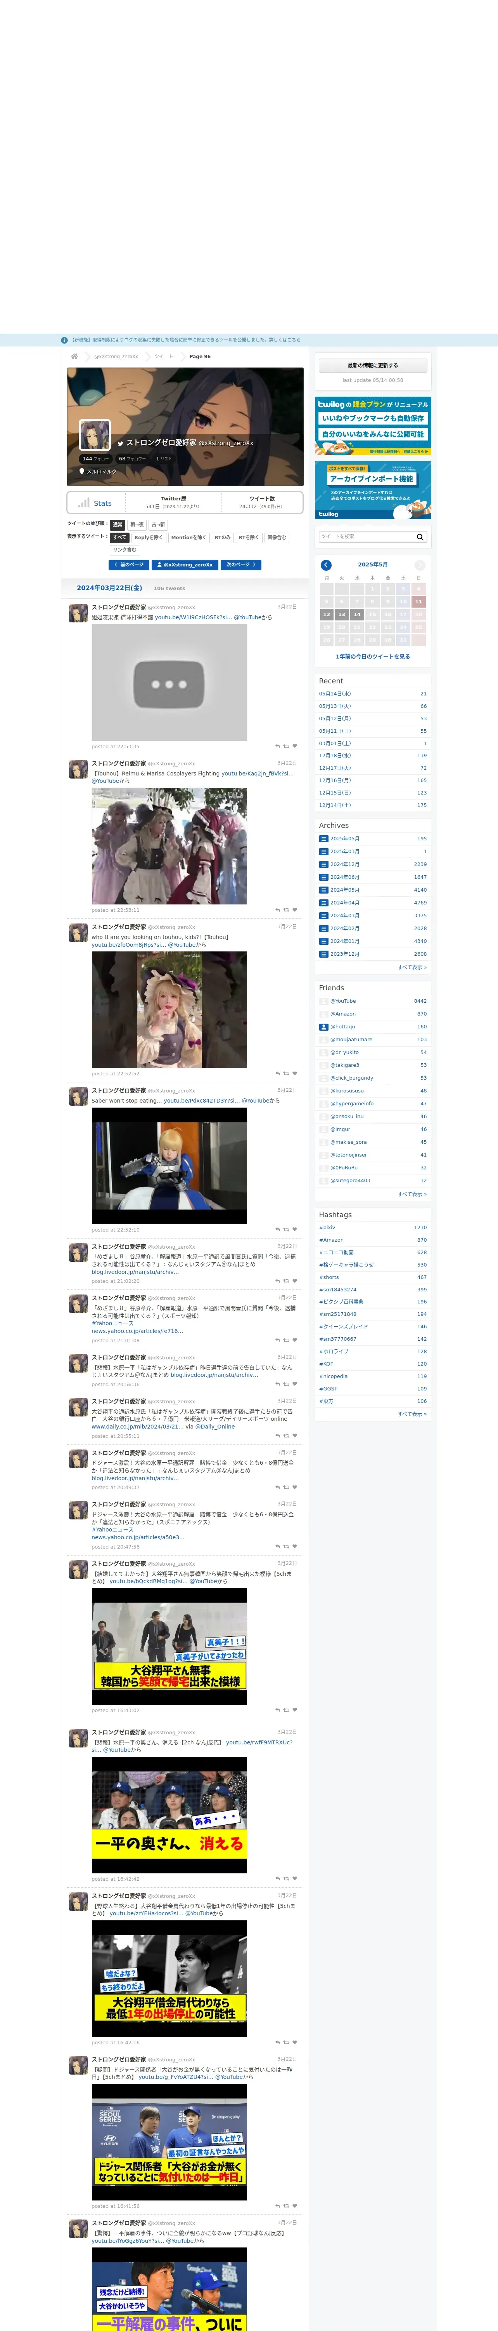Viewport: 498px width, 2331px height.
Task: Open the #GGST hashtag
Action: [328, 1388]
